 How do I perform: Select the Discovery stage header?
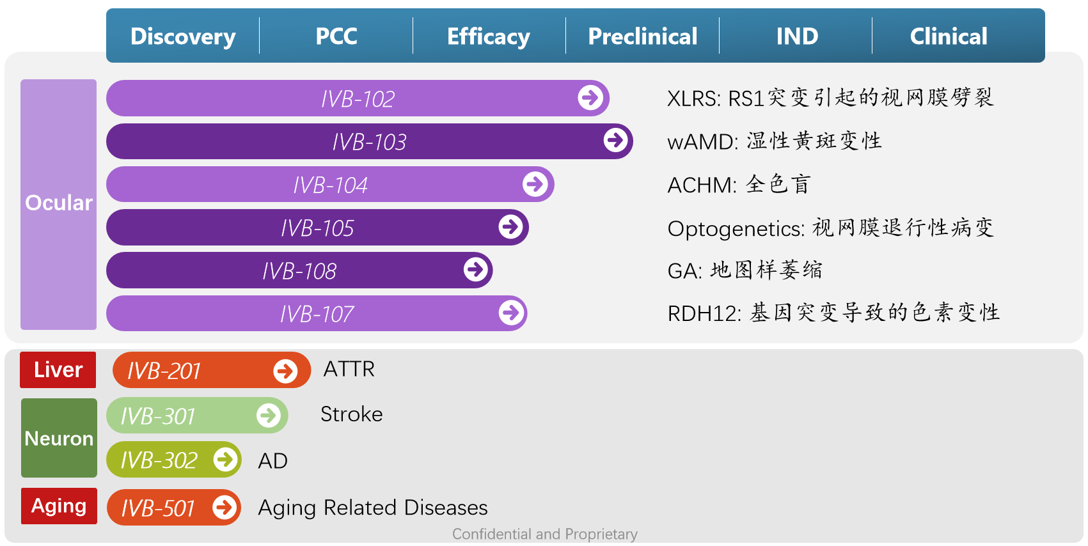click(183, 36)
